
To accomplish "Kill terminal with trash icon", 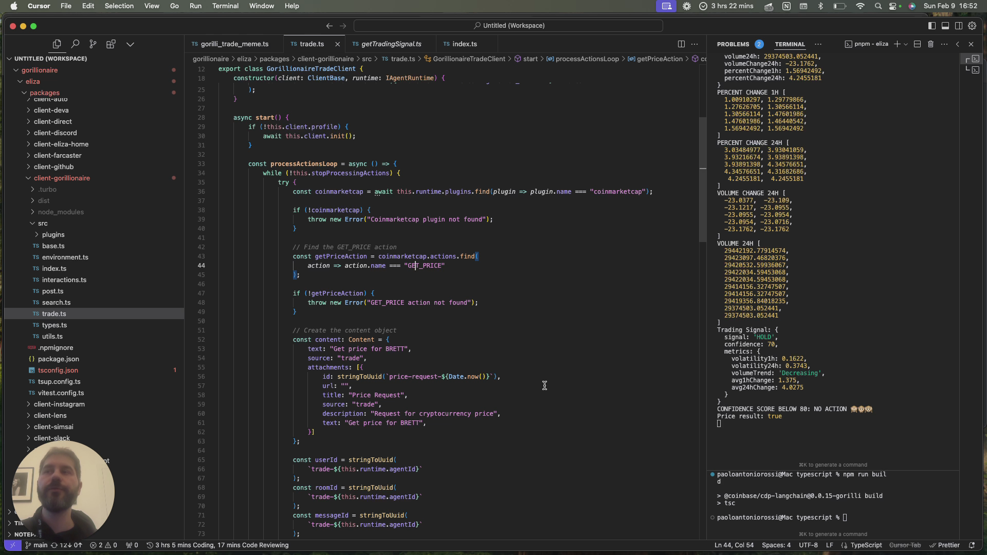I will tap(930, 44).
